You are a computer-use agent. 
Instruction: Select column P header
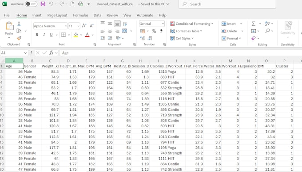[x=284, y=61]
